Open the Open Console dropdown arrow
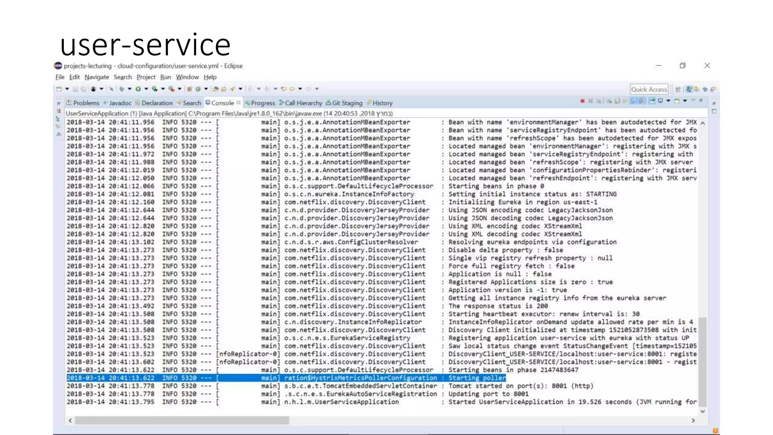Screen dimensions: 773x435 coord(685,101)
